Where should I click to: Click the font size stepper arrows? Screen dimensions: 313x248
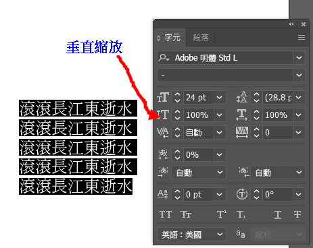(178, 98)
